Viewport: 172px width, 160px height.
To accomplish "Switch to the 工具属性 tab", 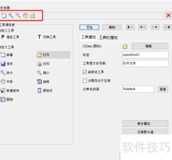I will [89, 37].
